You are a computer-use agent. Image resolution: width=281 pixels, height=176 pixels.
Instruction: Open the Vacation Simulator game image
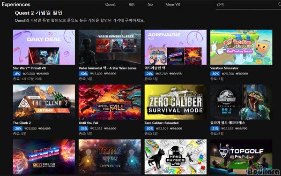point(241,47)
